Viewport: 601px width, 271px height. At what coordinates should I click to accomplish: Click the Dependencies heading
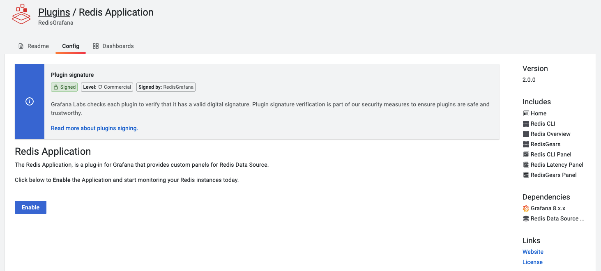546,197
